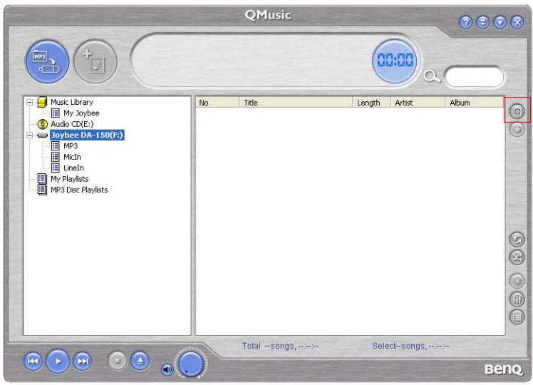Open the MicIn folder

point(72,157)
